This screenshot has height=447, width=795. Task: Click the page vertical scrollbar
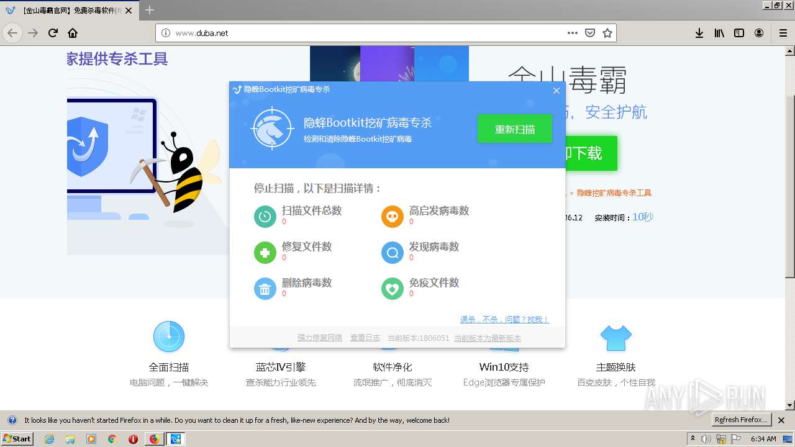coord(790,186)
